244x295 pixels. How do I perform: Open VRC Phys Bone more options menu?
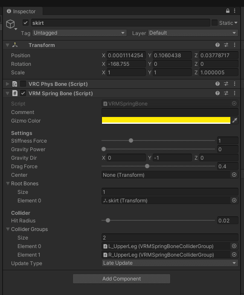(235, 84)
